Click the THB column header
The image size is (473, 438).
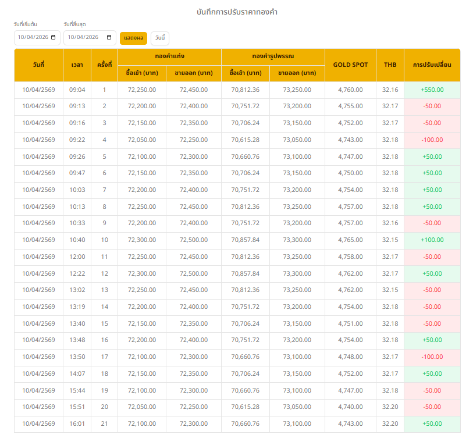390,65
